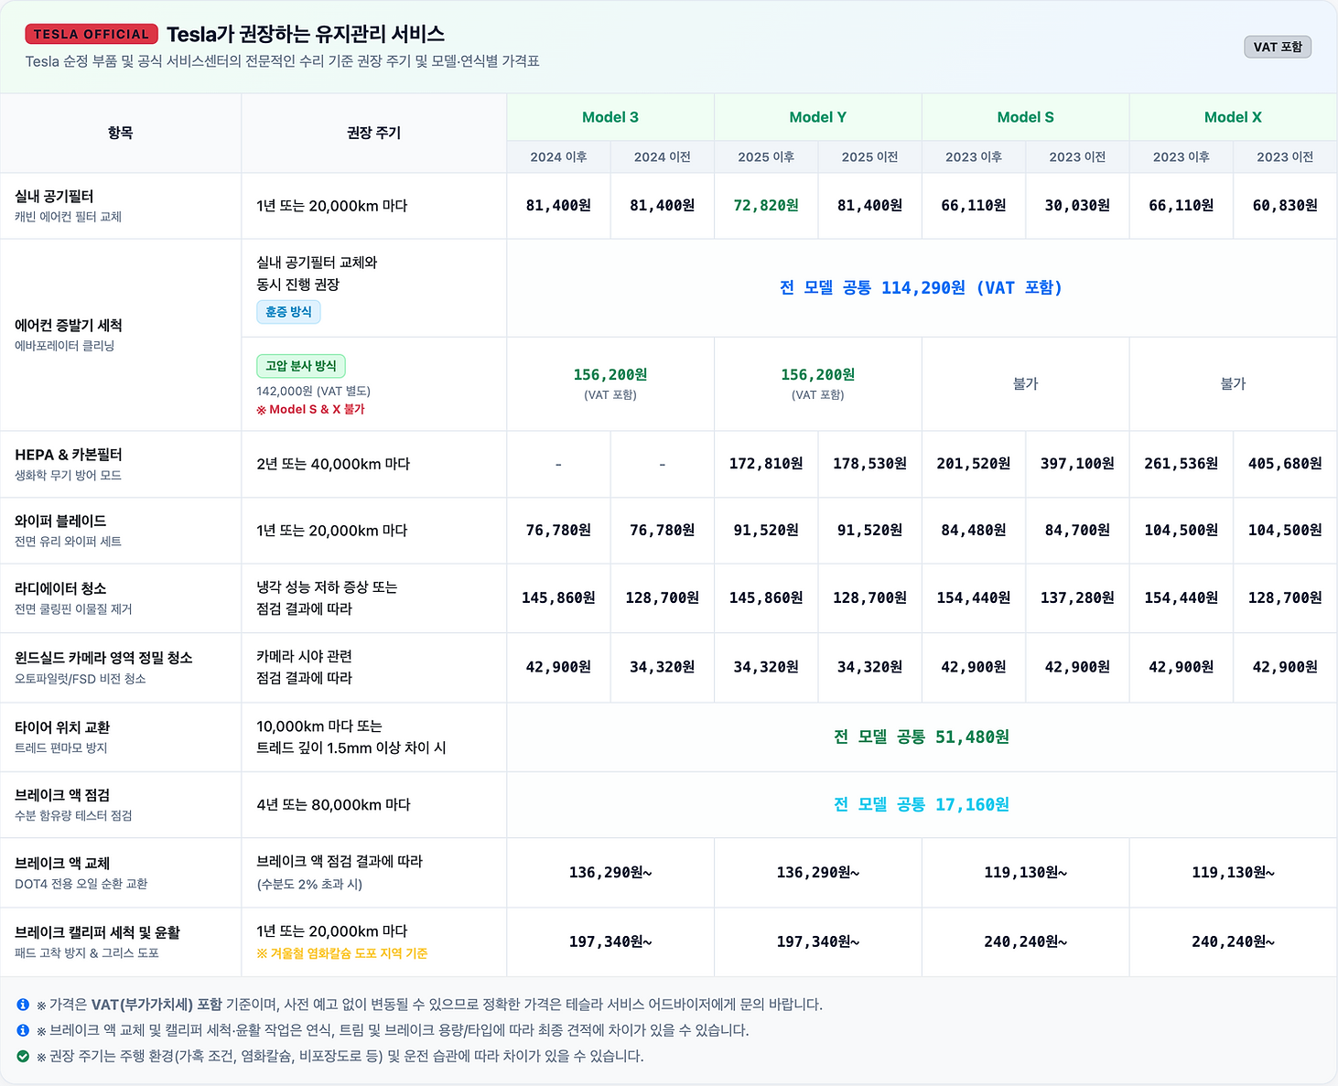The image size is (1338, 1086).
Task: Click the 2025 이후 sub-header
Action: point(766,157)
